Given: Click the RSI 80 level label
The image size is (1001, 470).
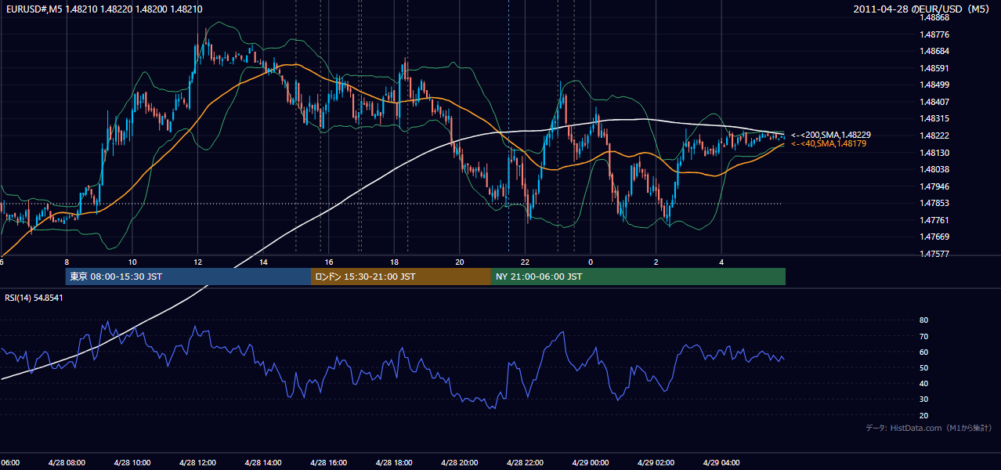Looking at the screenshot, I should click(923, 320).
